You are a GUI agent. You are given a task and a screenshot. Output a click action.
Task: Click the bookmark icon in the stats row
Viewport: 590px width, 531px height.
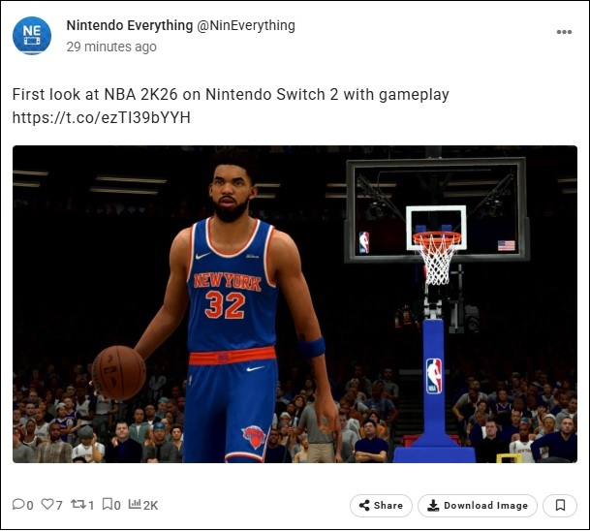pyautogui.click(x=108, y=504)
